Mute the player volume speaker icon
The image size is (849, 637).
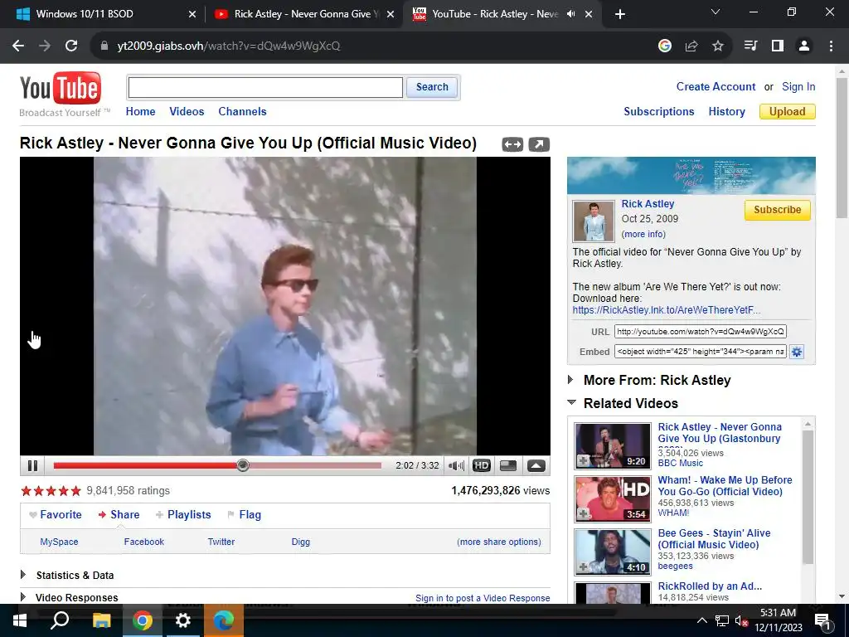coord(457,466)
